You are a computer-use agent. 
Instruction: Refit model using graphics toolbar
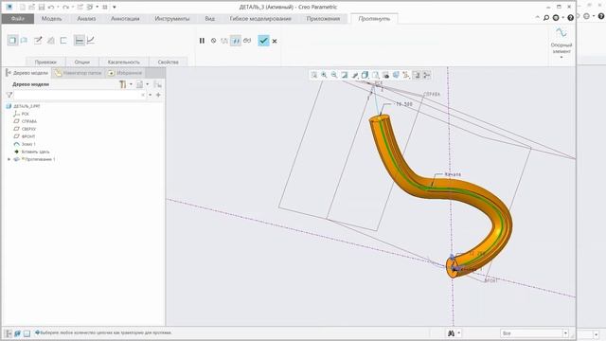pyautogui.click(x=313, y=75)
